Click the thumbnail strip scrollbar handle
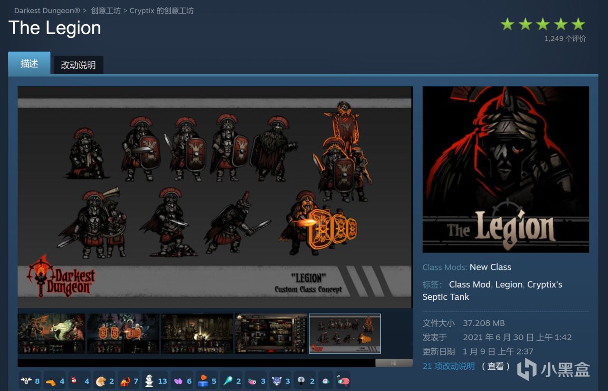 pyautogui.click(x=394, y=363)
